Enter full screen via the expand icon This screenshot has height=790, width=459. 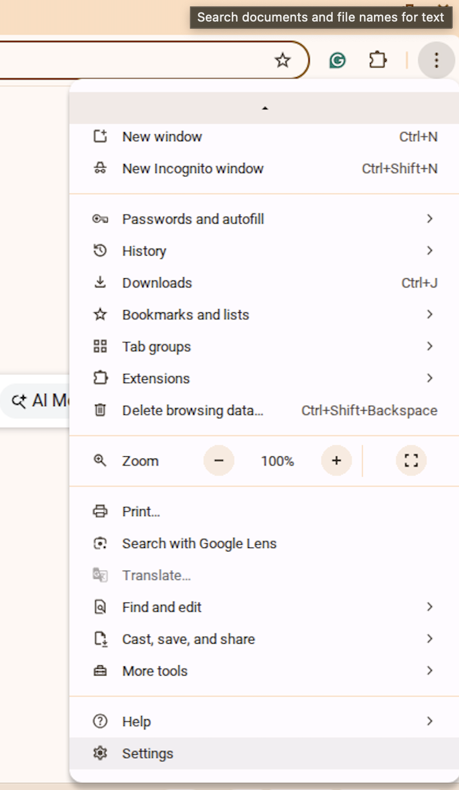[411, 461]
